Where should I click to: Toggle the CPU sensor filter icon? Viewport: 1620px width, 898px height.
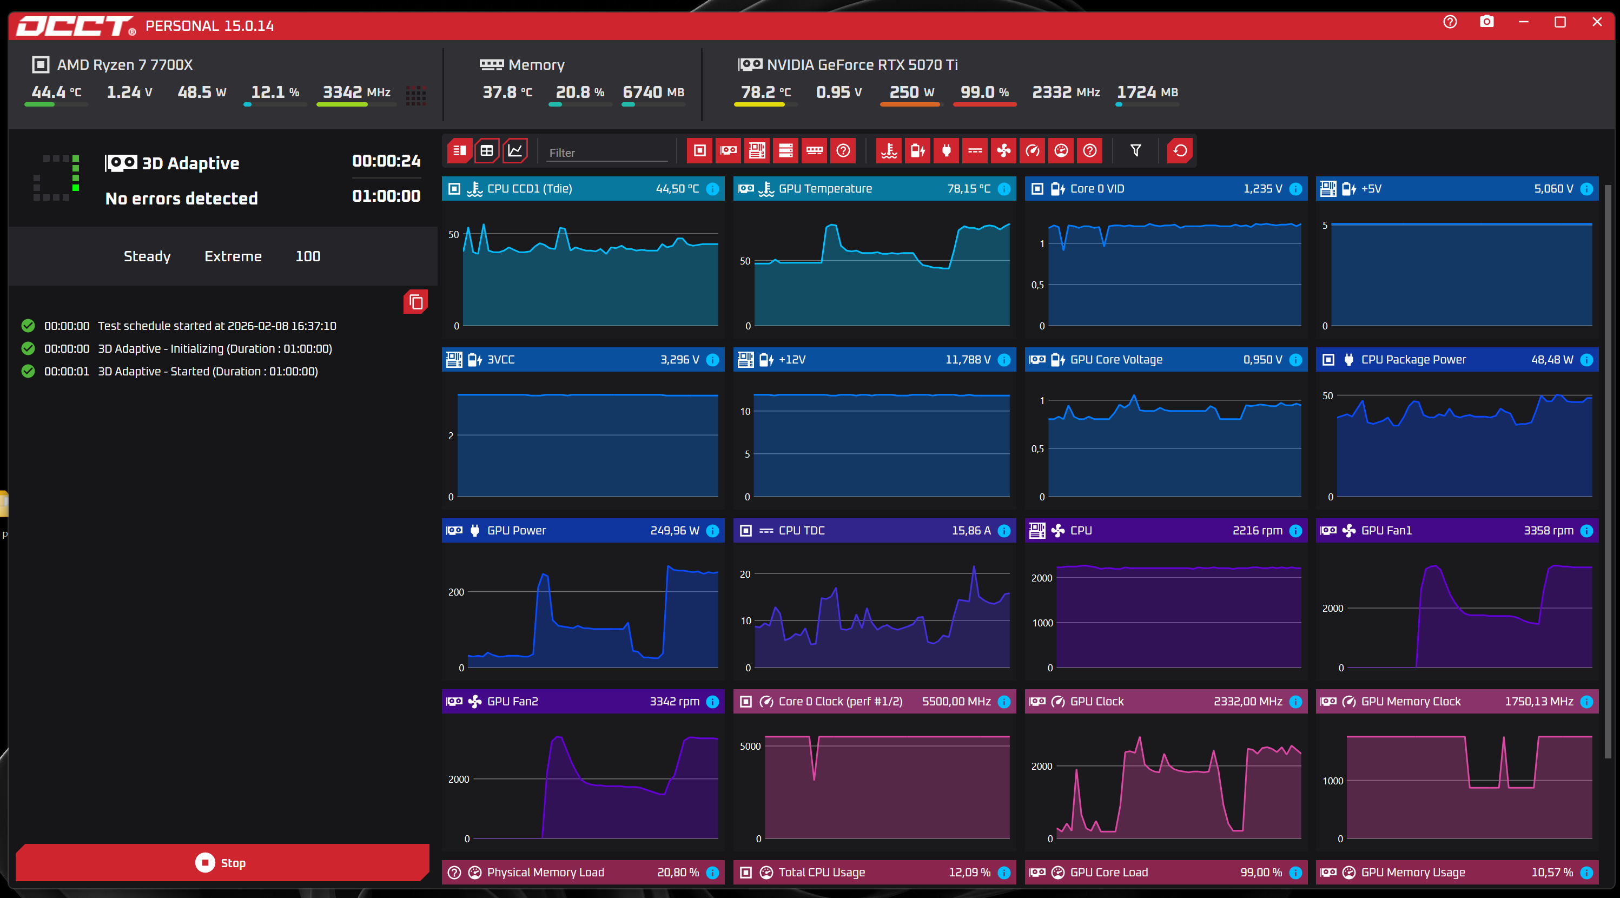pos(699,151)
